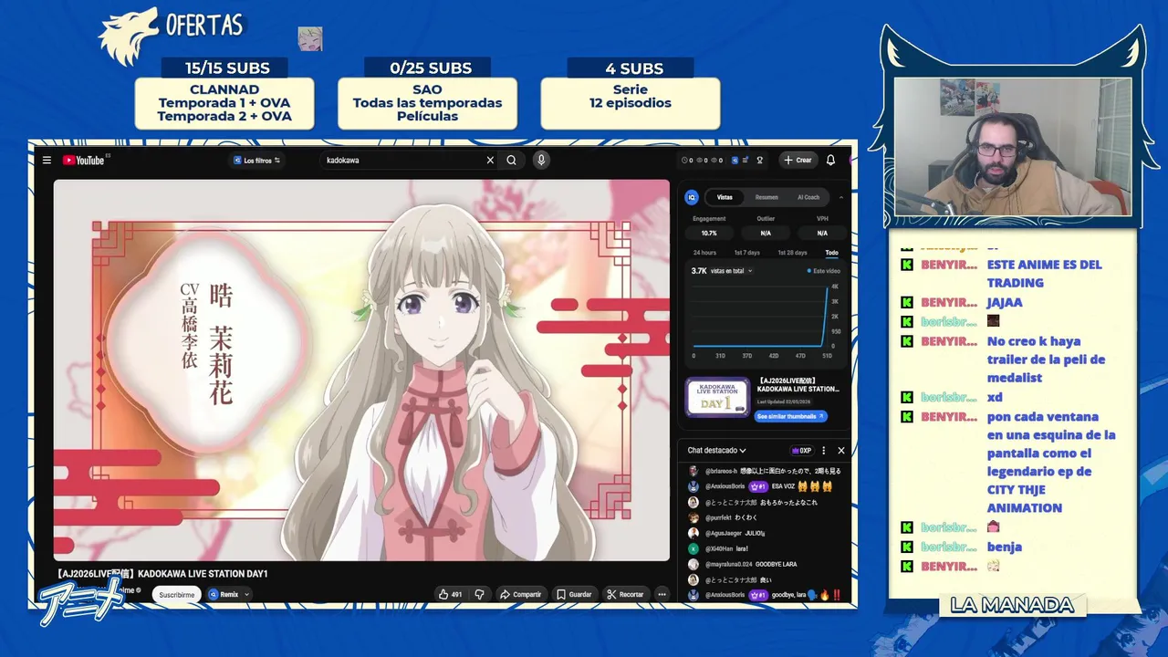
Task: Click the Suscribirme button
Action: 177,594
